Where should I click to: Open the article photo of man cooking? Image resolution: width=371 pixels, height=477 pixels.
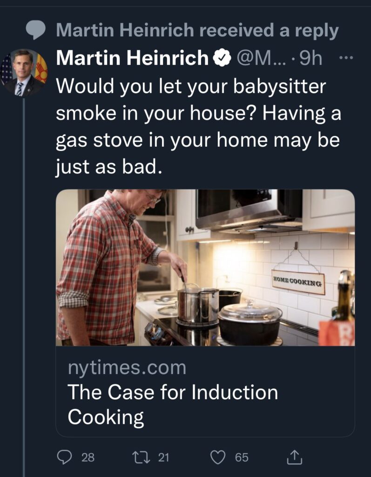205,267
